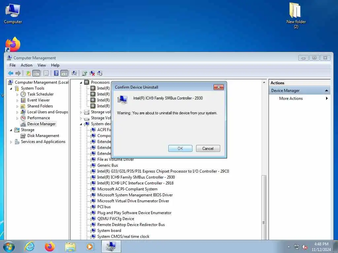Screen dimensions: 338x253
Task: Collapse the System Tools node
Action: click(11, 88)
